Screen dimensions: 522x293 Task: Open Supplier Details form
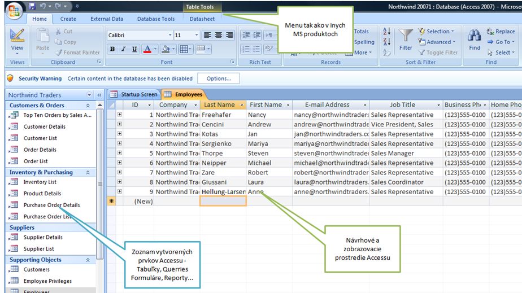coord(43,237)
